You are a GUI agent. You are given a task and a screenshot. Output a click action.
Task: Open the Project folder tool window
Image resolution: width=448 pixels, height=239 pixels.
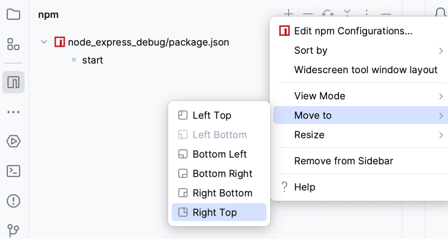[x=13, y=14]
